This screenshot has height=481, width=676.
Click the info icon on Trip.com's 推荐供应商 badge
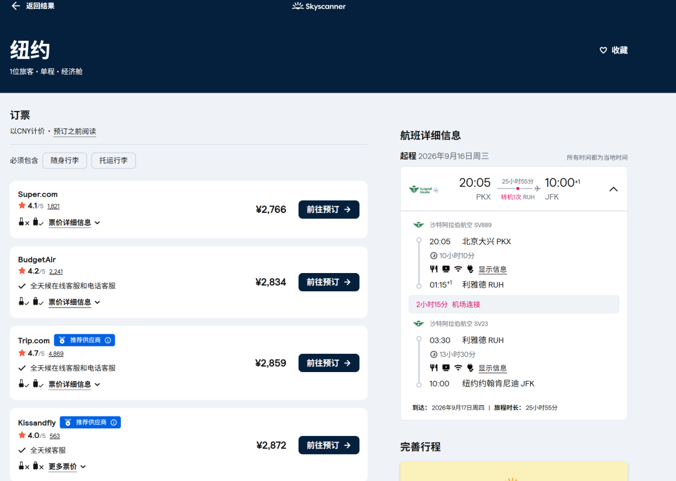click(108, 340)
